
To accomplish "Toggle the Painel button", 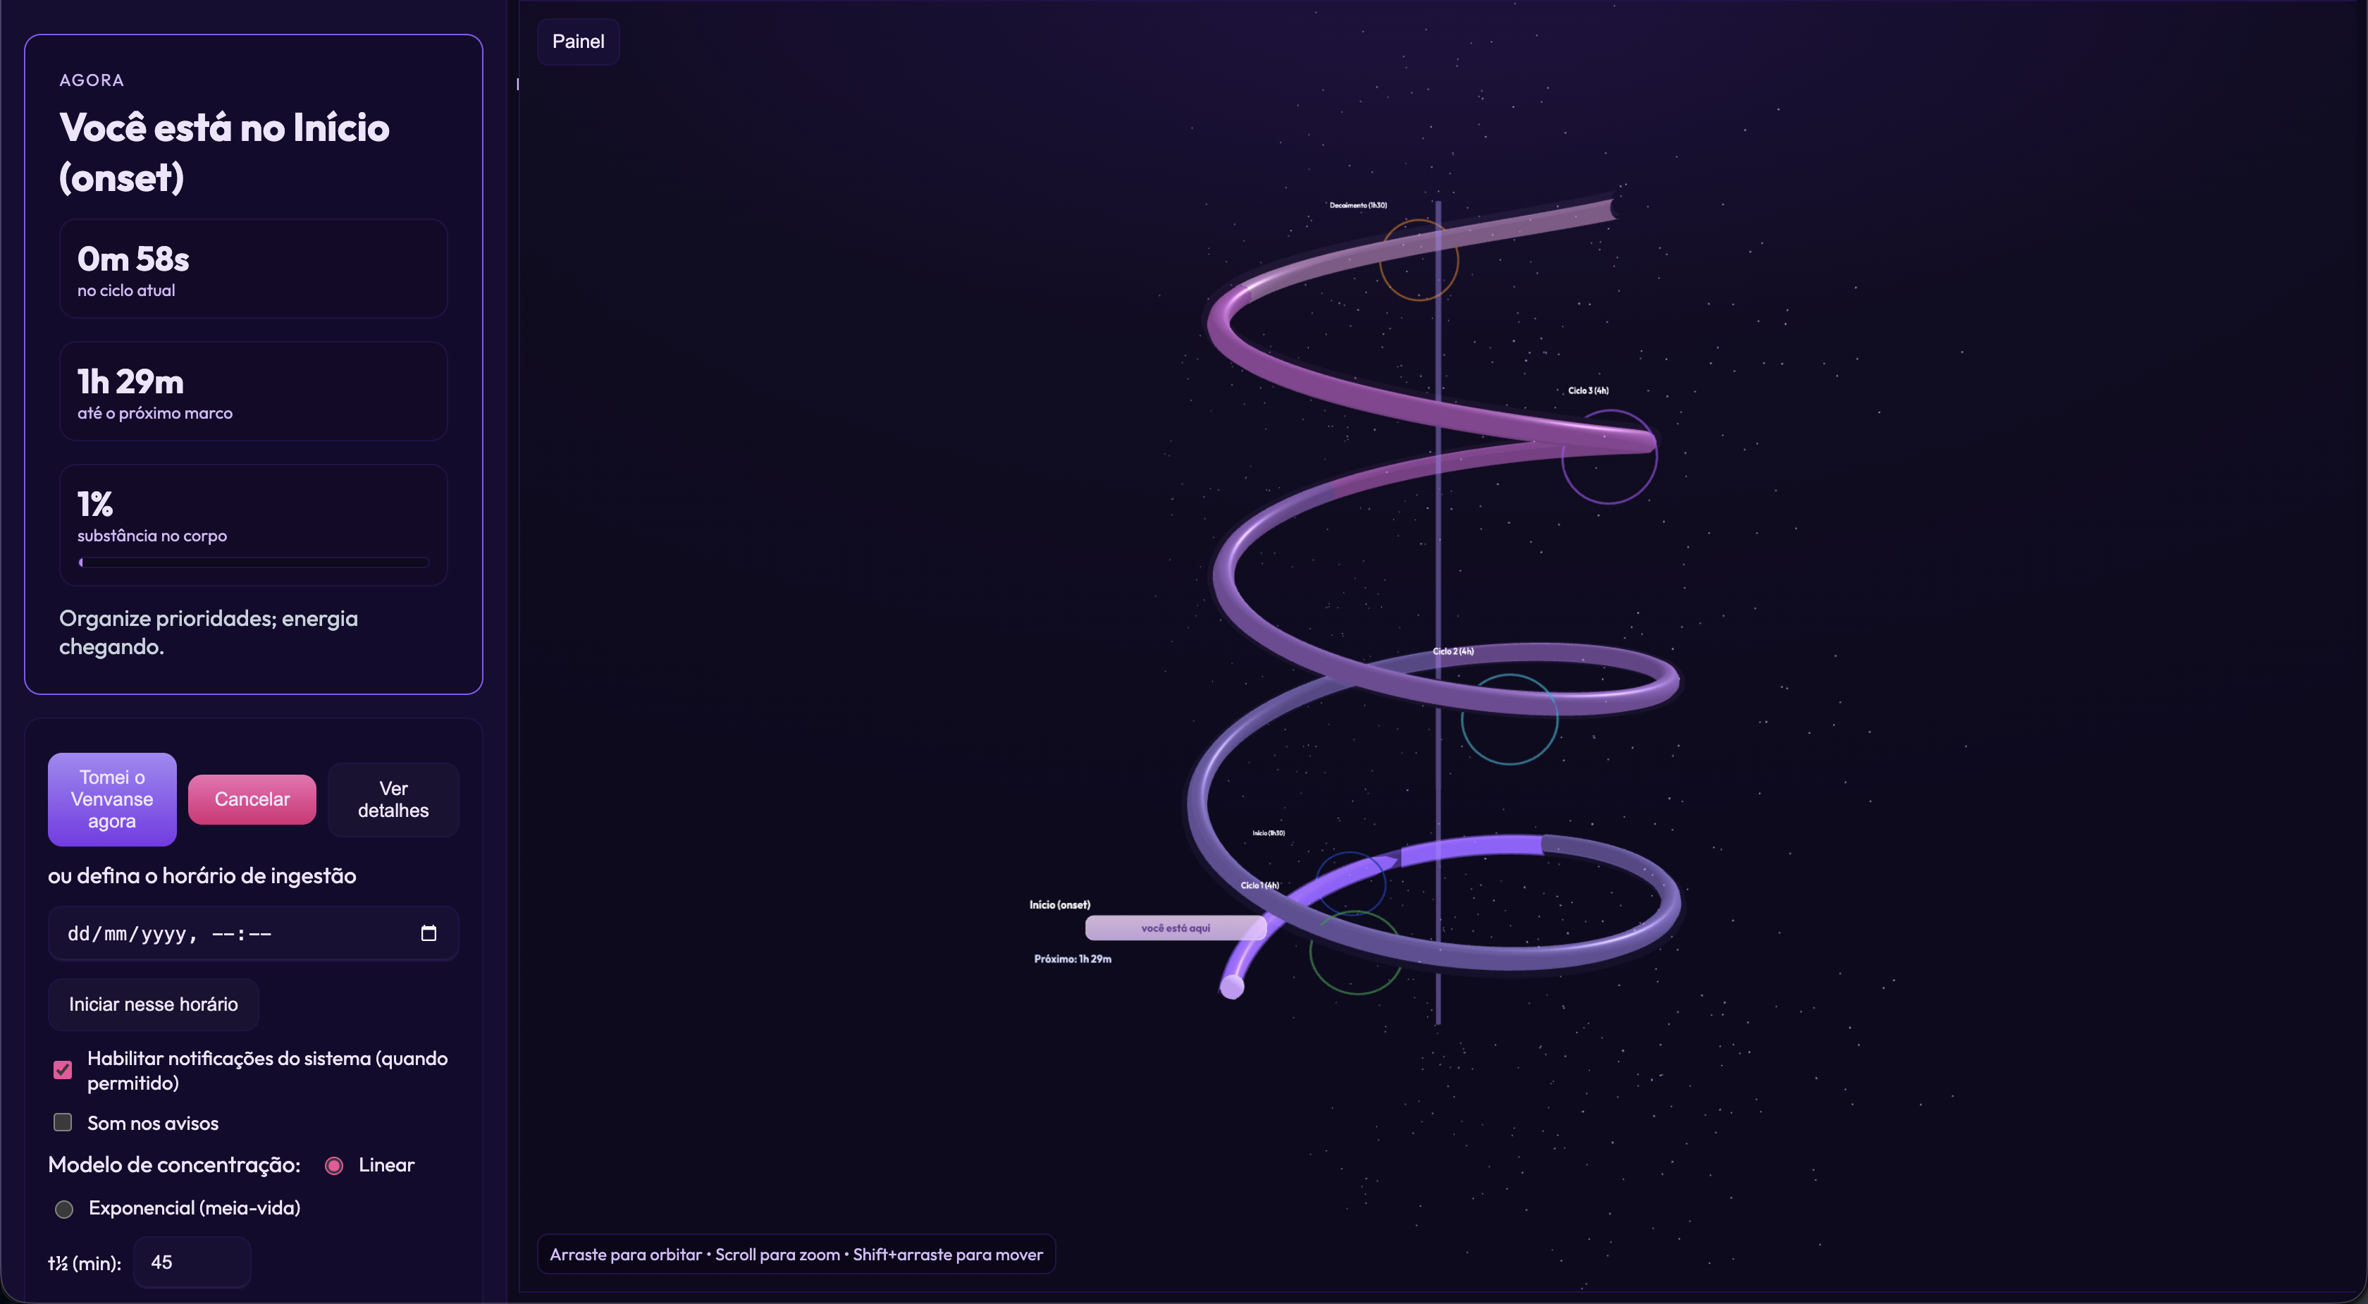I will coord(578,42).
